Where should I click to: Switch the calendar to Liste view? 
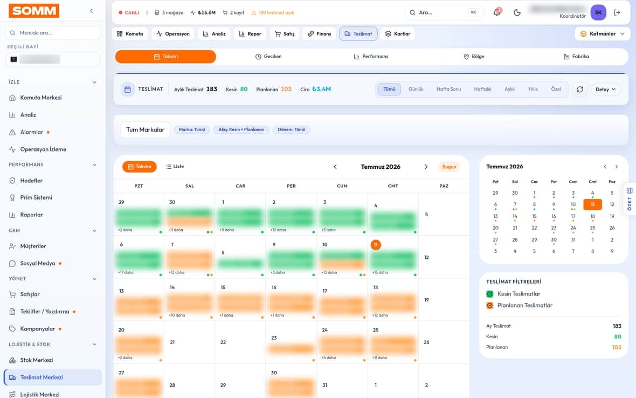tap(175, 167)
